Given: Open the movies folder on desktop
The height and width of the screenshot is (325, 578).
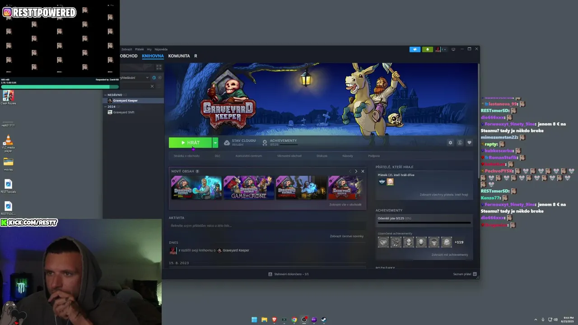Looking at the screenshot, I should pyautogui.click(x=8, y=164).
